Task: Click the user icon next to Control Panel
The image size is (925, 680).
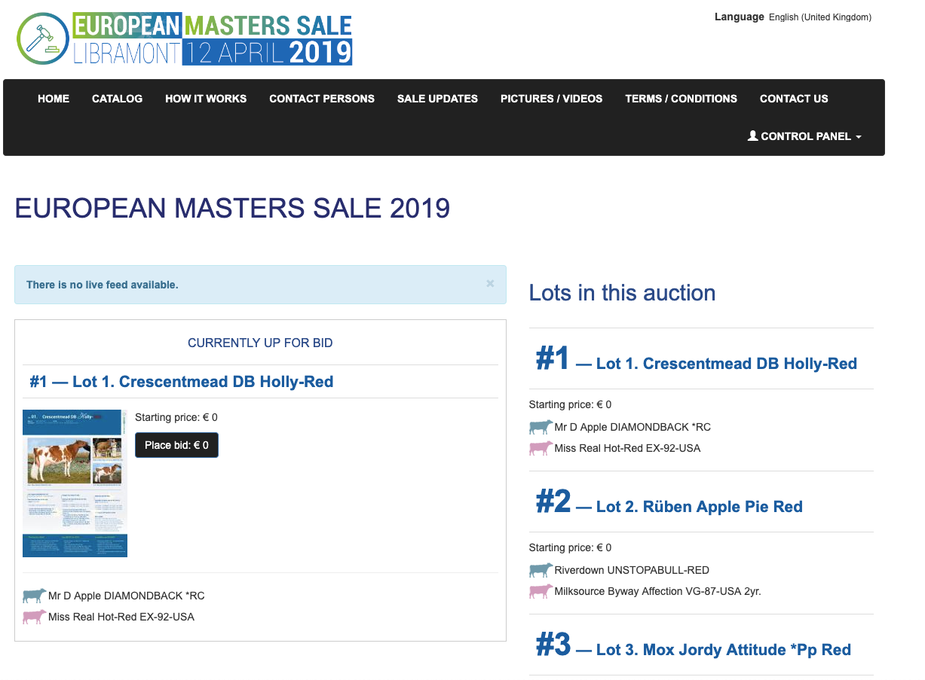Action: coord(752,136)
